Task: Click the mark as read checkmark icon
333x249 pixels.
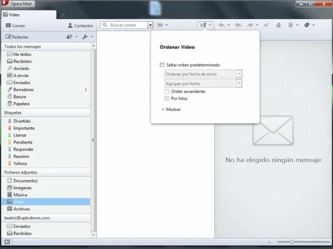Action: point(266,25)
